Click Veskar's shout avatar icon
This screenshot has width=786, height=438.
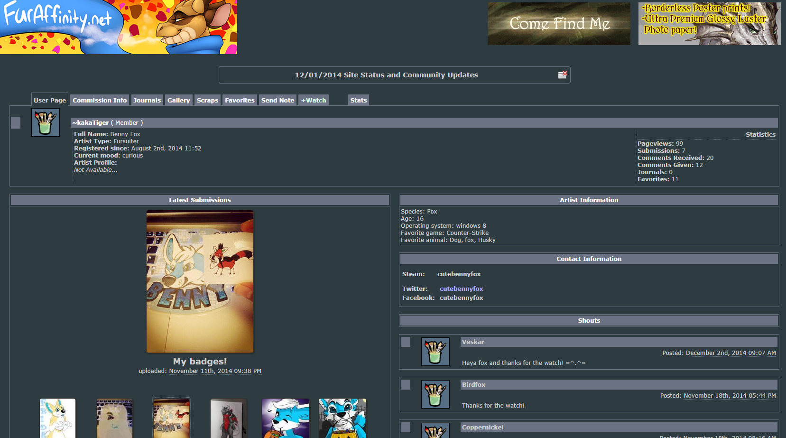[x=435, y=352]
